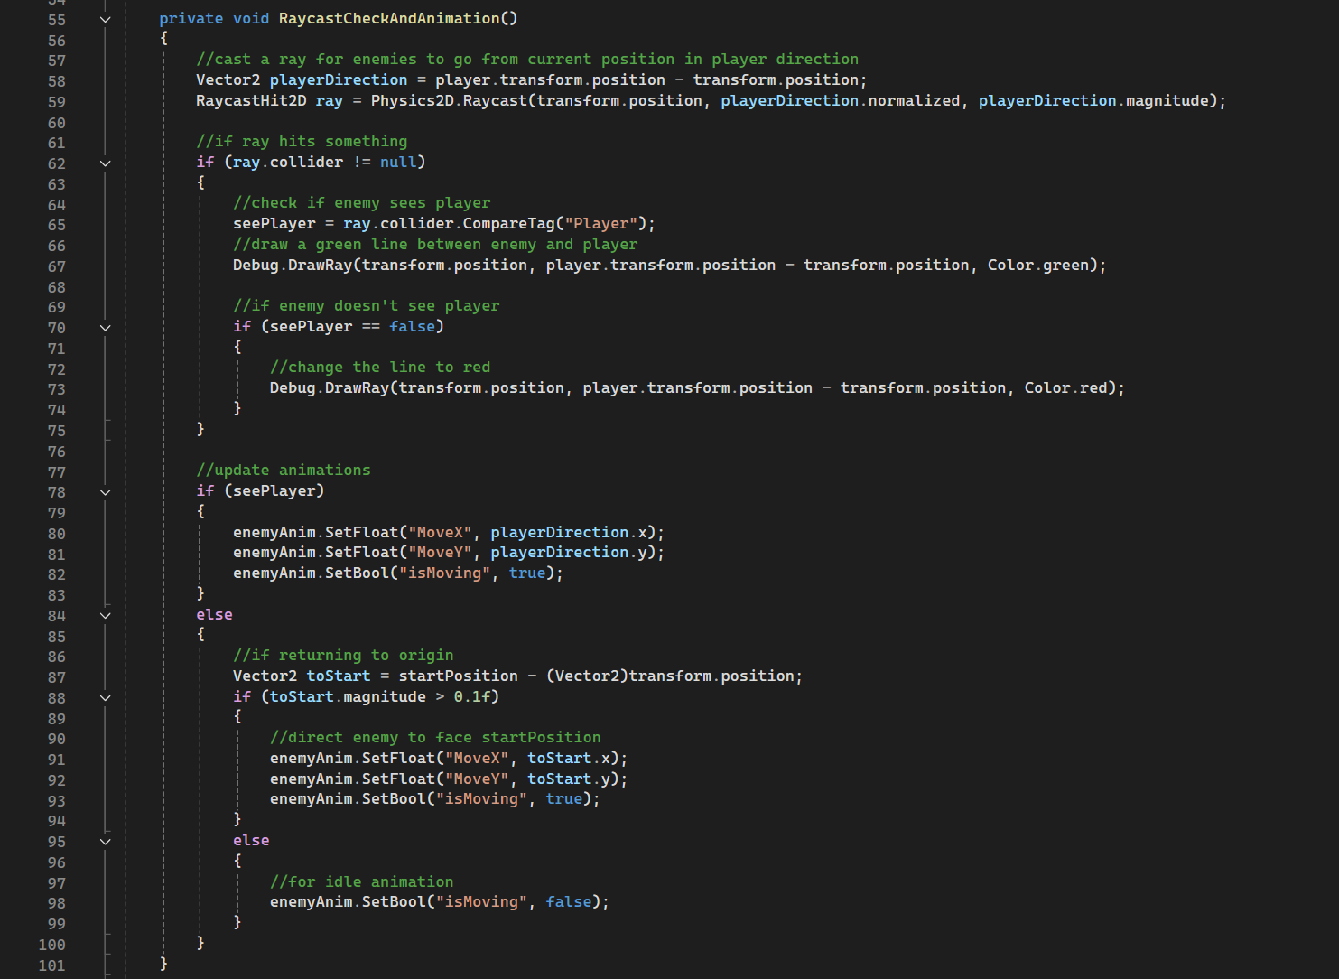Click the 0.1f magnitude threshold value
Viewport: 1339px width, 979px height.
471,696
